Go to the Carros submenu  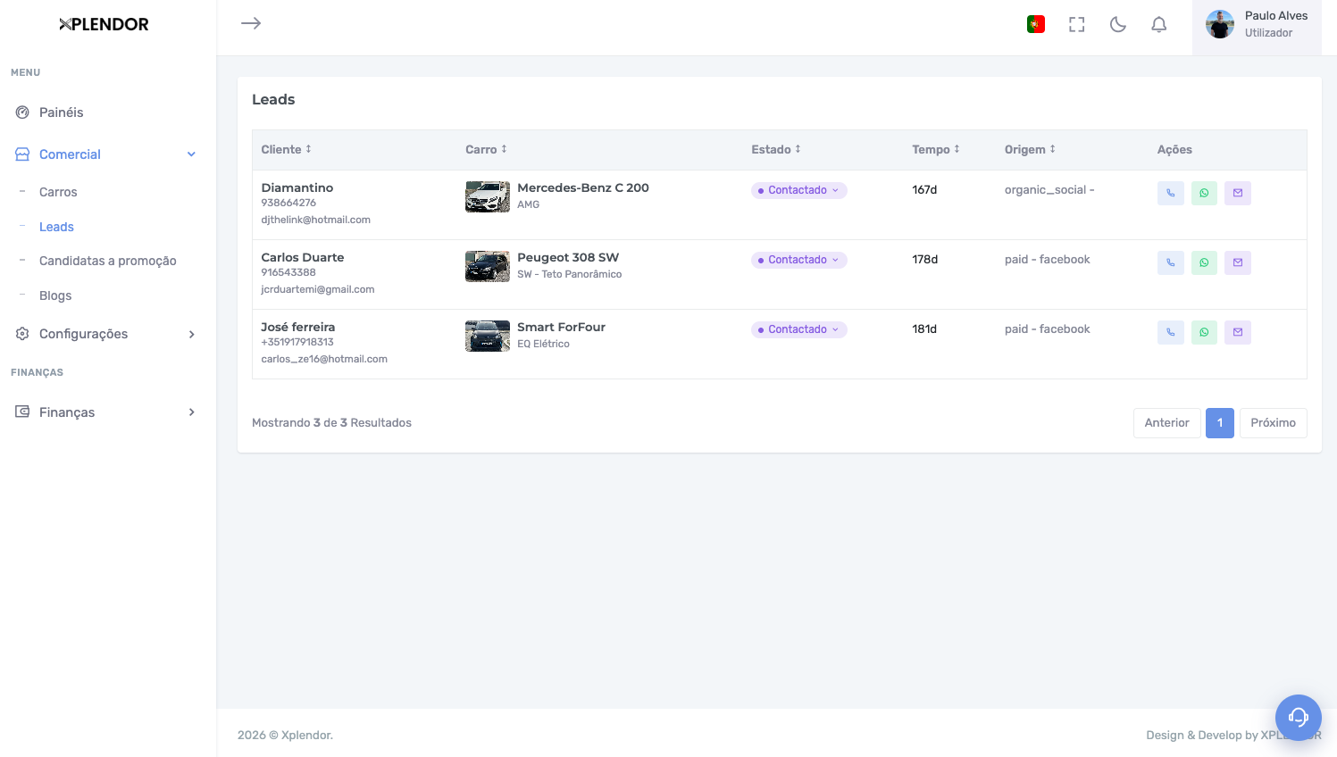tap(58, 192)
